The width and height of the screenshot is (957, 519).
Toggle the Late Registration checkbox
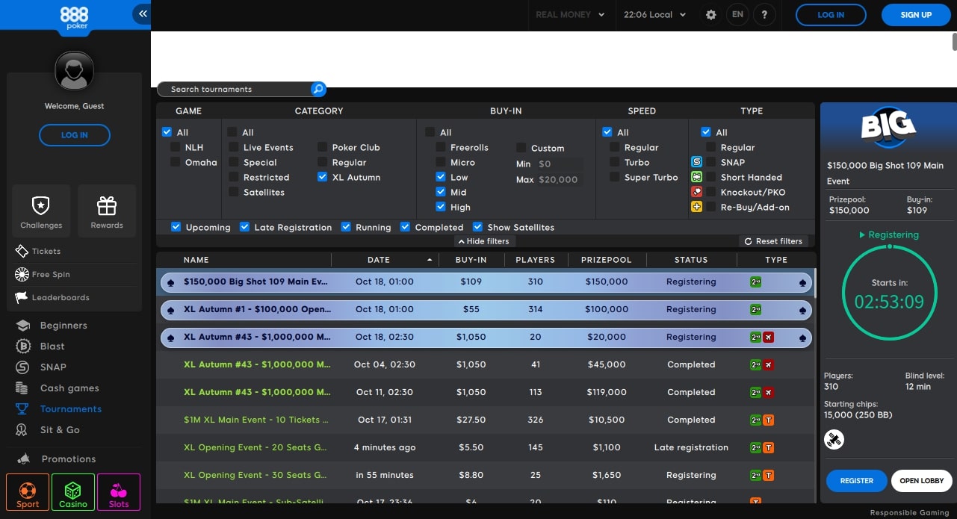(244, 227)
